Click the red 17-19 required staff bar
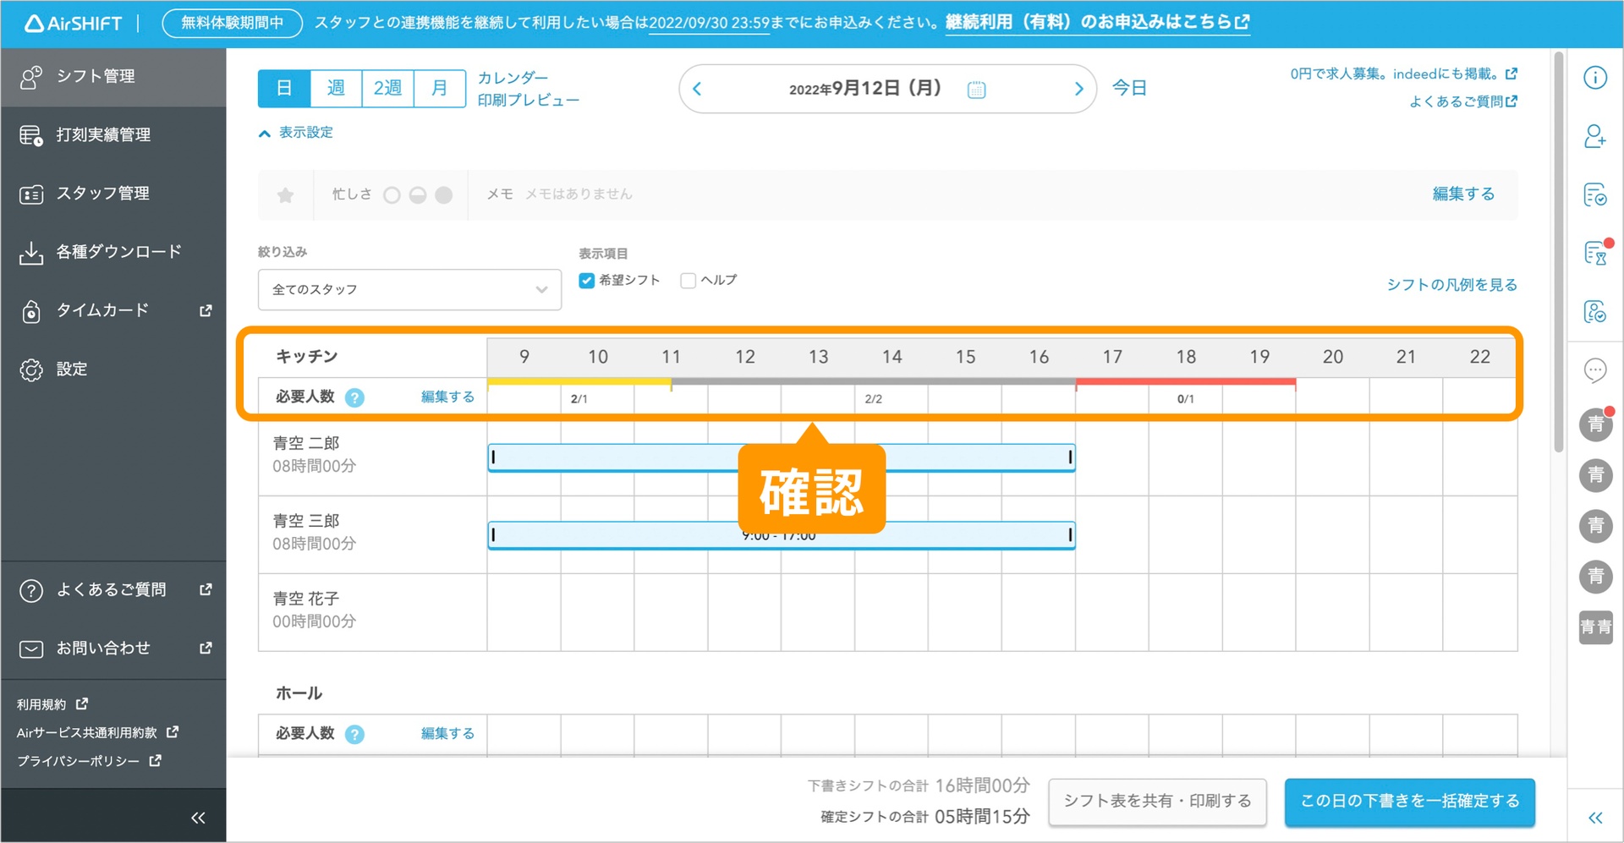 (x=1185, y=383)
